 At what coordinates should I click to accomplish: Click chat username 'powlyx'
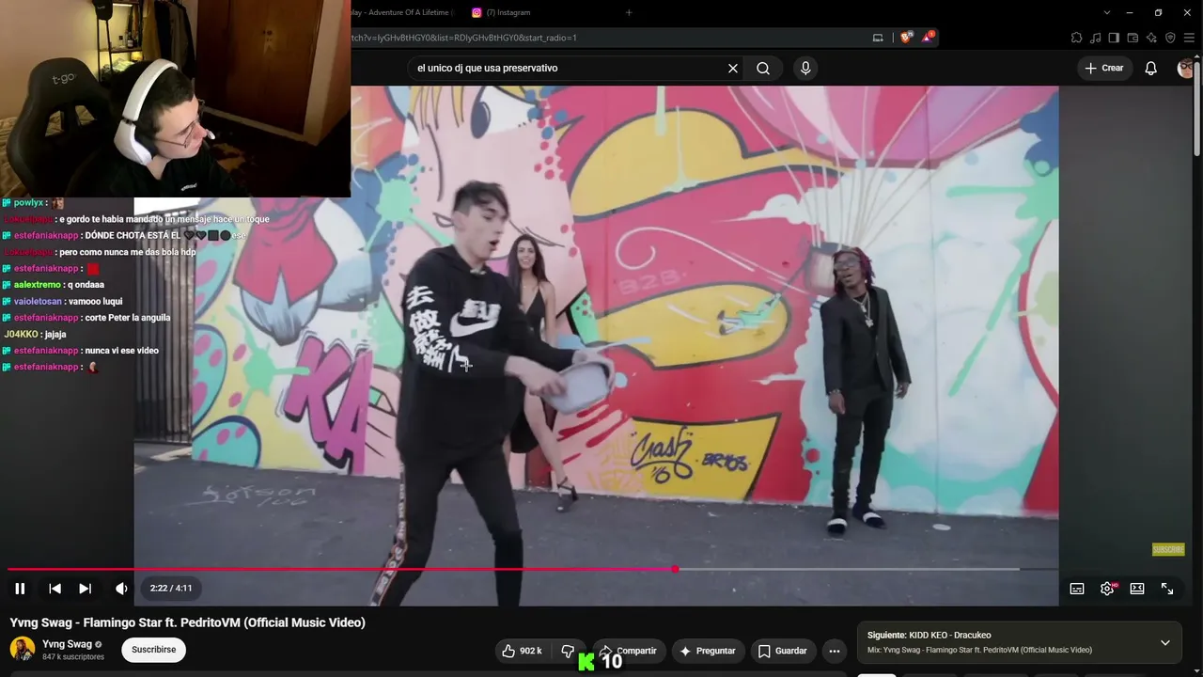point(28,202)
